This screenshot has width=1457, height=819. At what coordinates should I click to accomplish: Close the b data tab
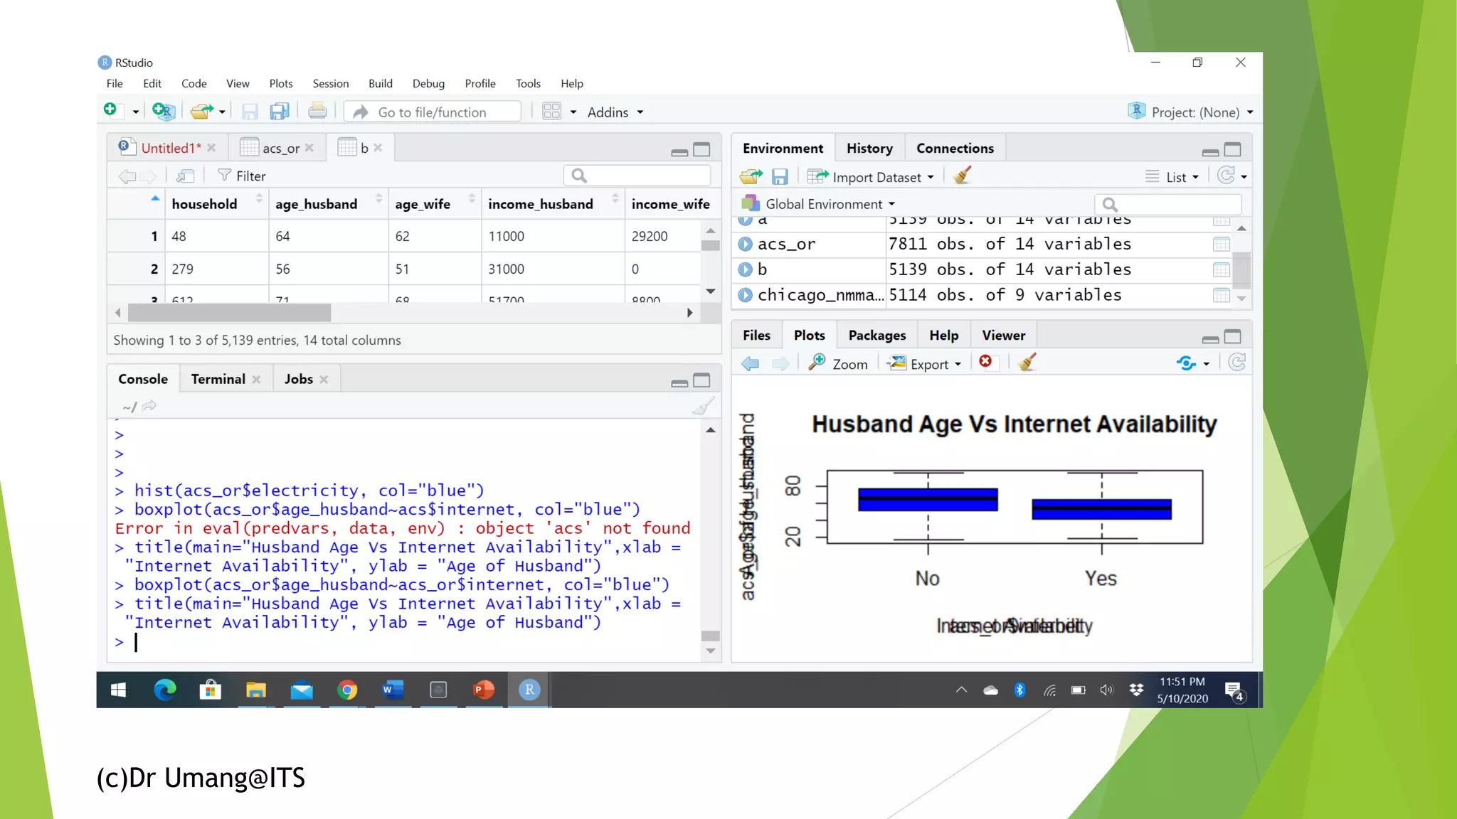click(x=378, y=148)
